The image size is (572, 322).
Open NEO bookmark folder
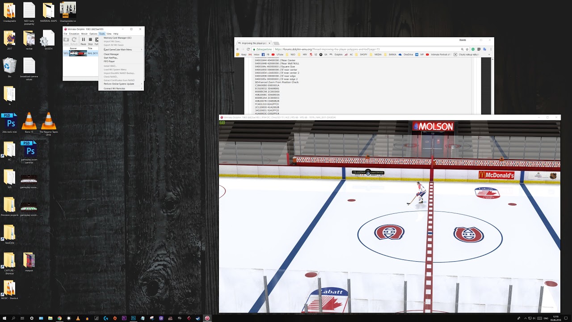[x=290, y=55]
